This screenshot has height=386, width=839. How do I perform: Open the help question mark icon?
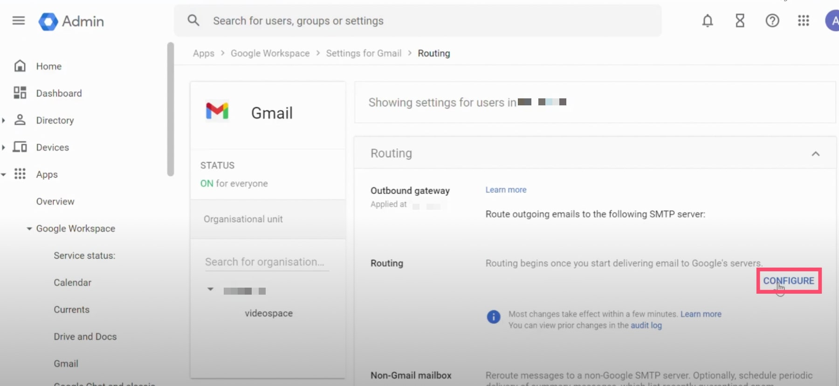click(772, 21)
